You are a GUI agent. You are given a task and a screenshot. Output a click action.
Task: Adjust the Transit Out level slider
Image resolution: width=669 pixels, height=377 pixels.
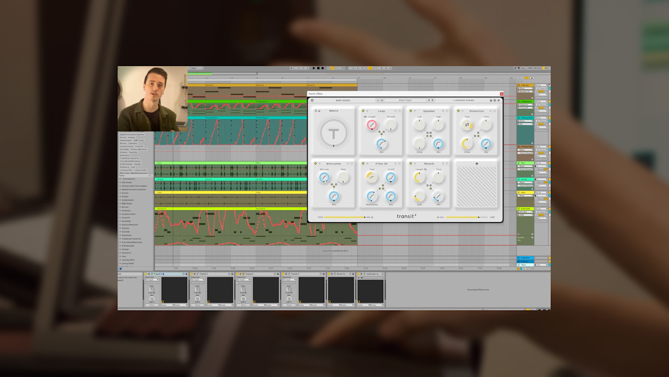468,217
